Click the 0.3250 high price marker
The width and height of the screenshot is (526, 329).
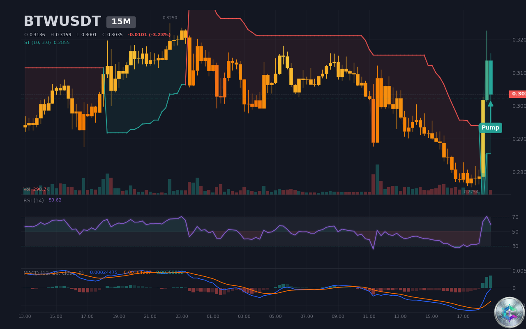click(170, 18)
